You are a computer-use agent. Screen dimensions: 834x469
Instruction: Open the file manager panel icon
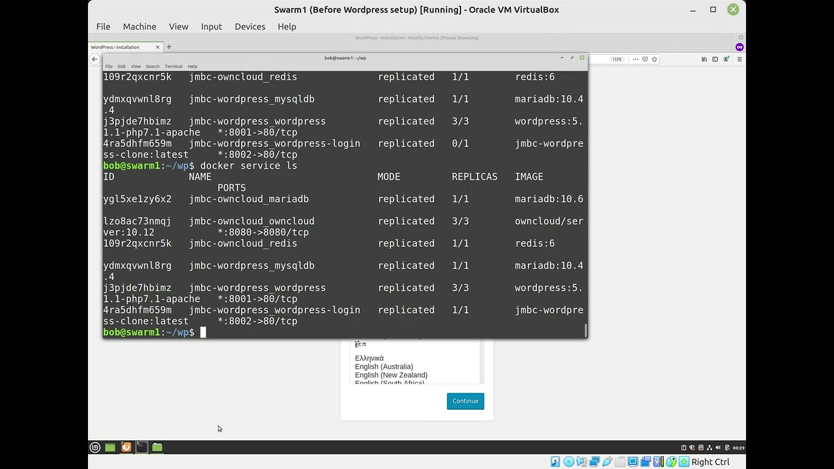pos(157,447)
